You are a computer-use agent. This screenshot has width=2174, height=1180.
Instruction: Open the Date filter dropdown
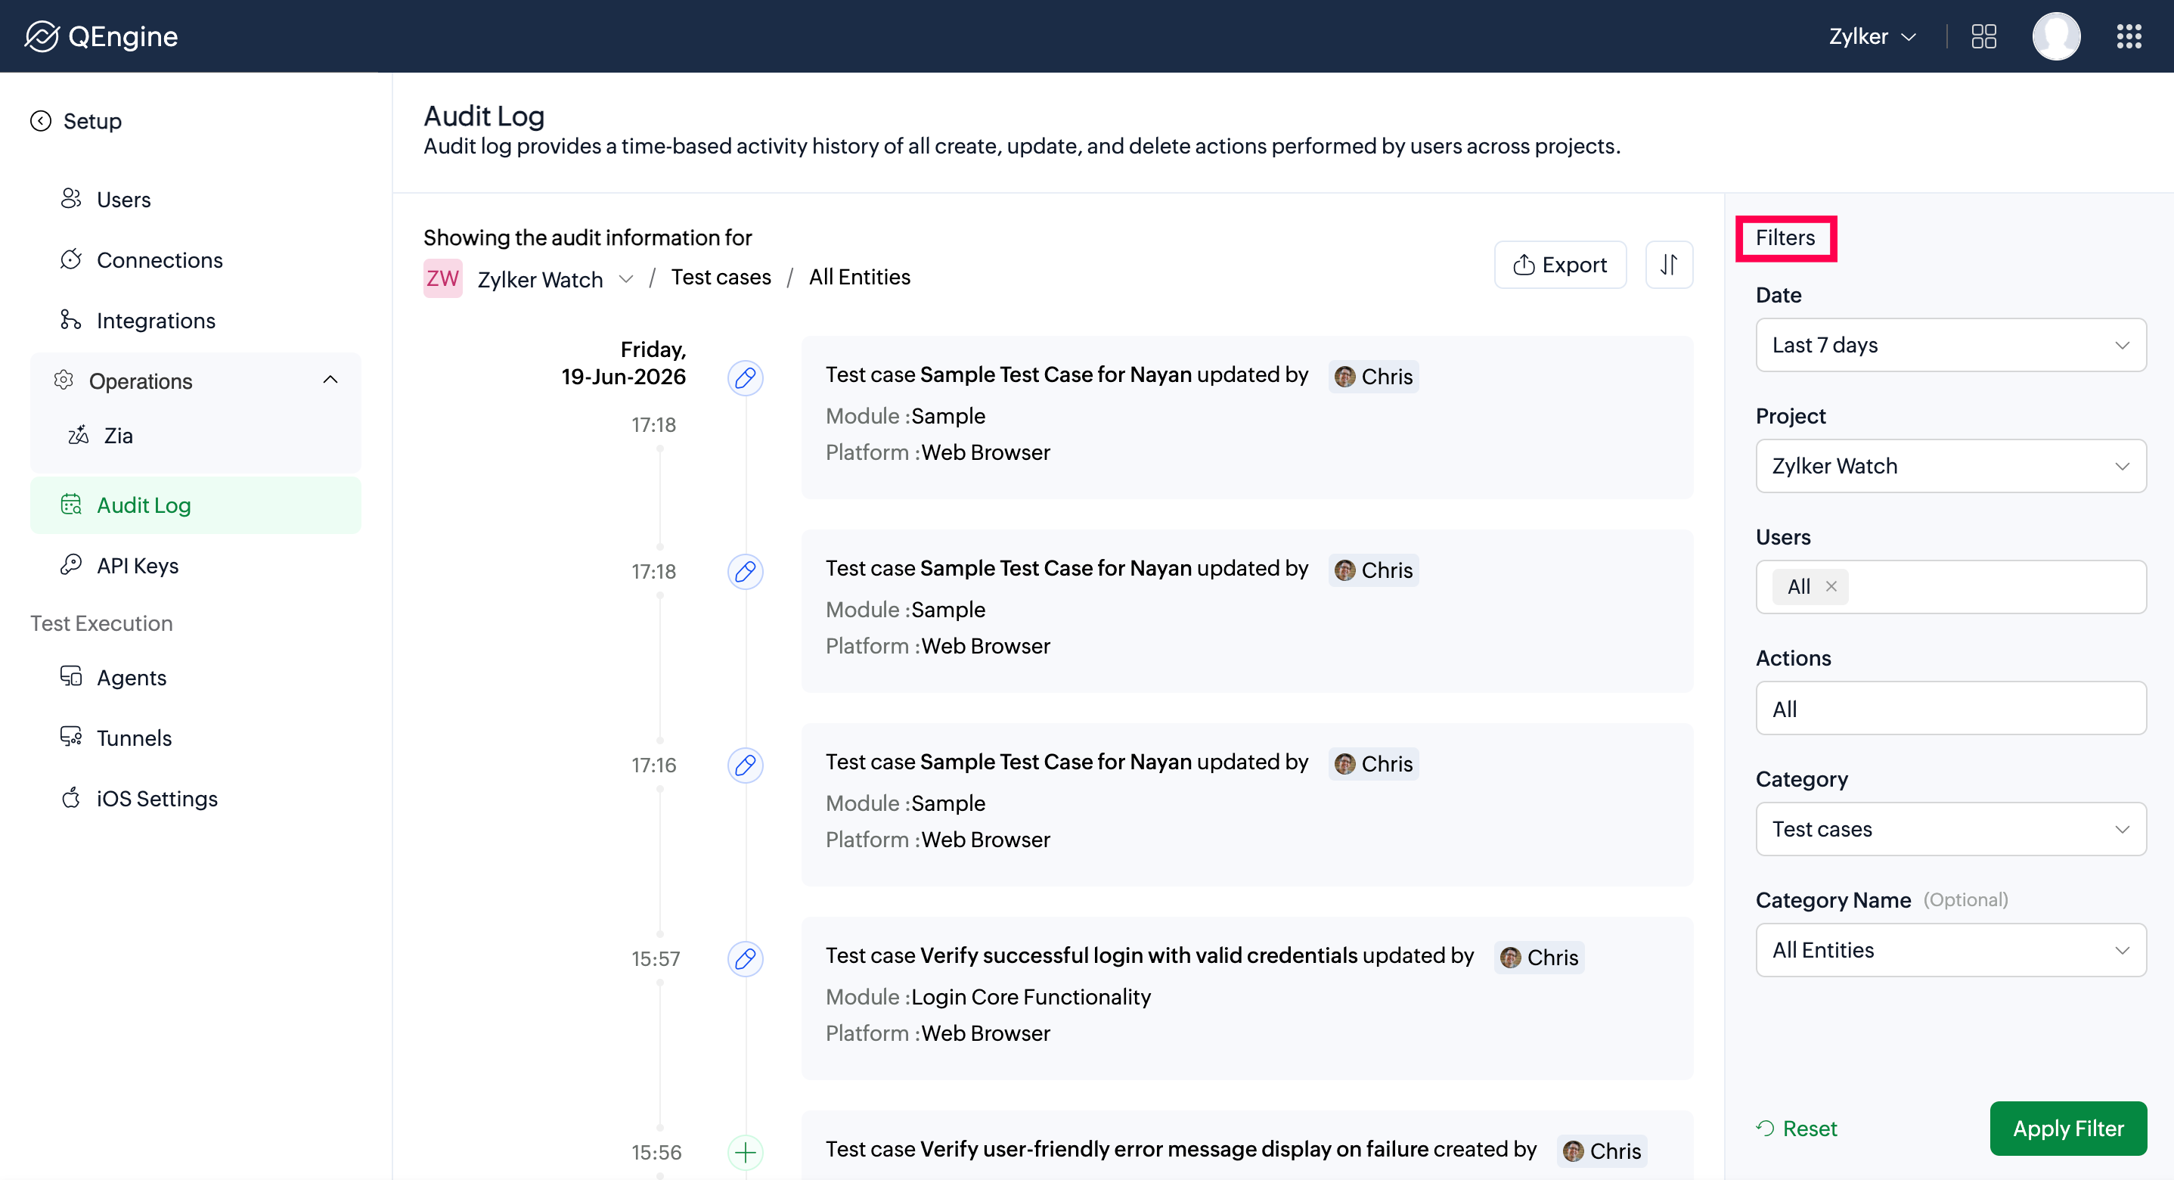tap(1950, 344)
